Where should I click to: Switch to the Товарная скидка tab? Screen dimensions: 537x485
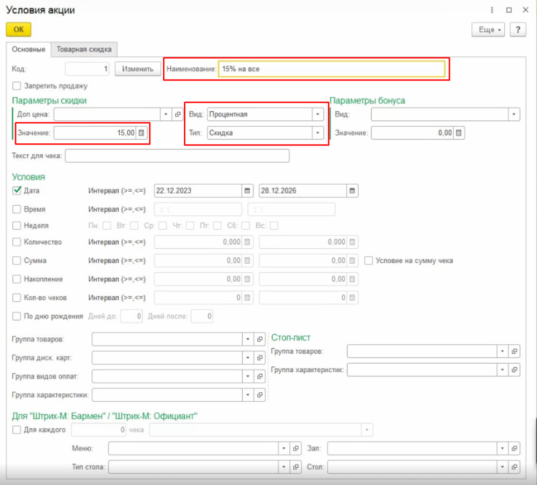[84, 49]
